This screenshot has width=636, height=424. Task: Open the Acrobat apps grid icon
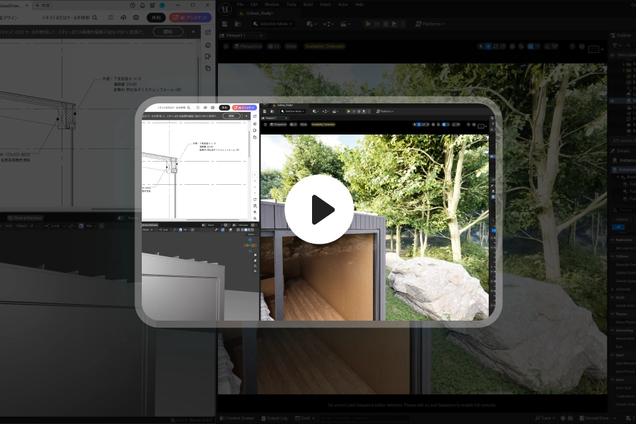(152, 5)
